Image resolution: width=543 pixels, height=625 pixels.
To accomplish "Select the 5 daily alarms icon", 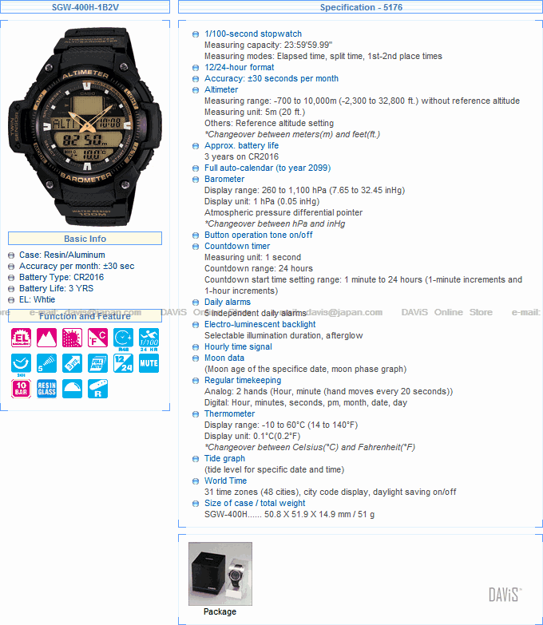I will tap(46, 363).
